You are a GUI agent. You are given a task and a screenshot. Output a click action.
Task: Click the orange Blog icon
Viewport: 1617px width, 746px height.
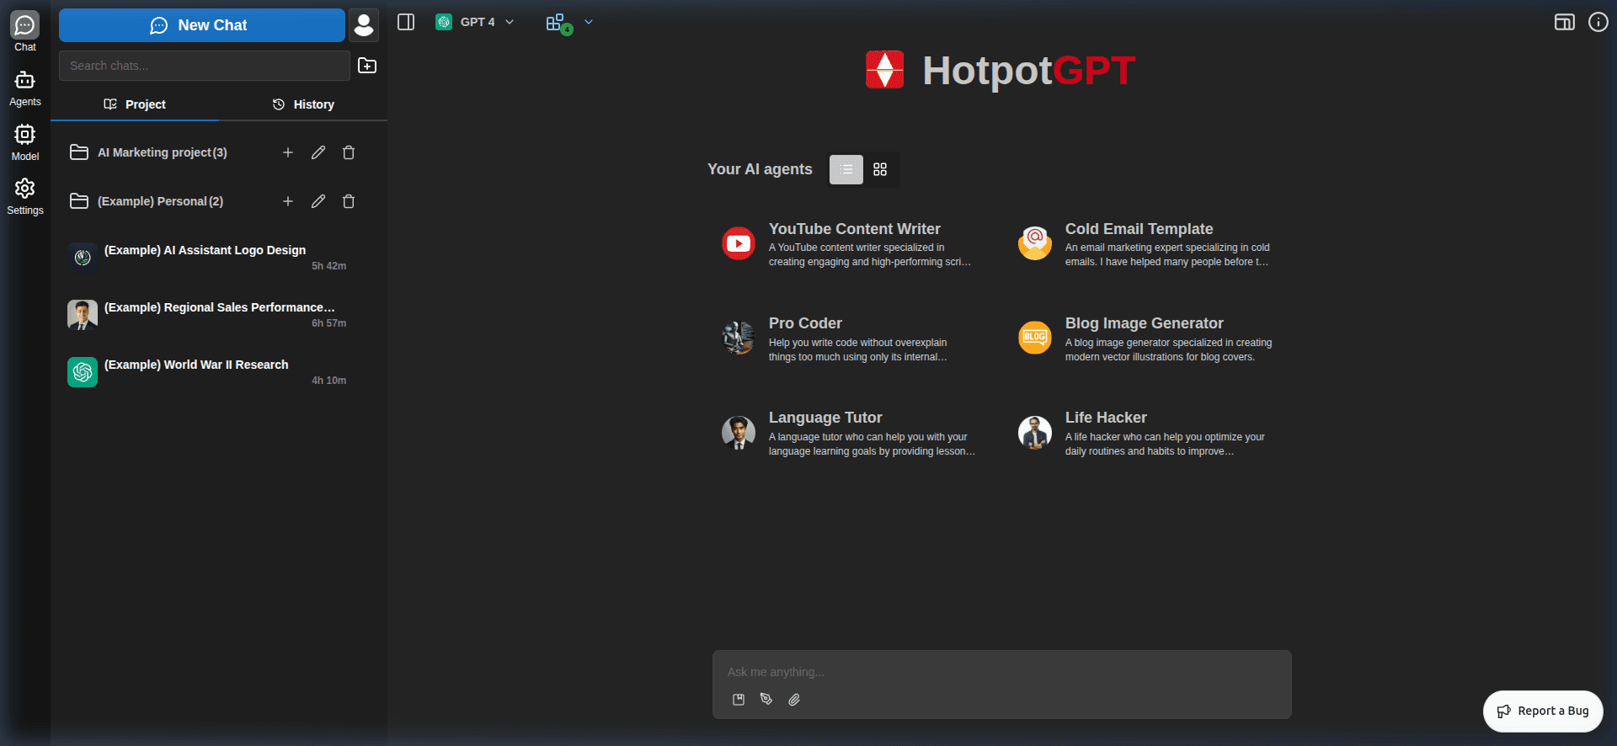point(1035,338)
